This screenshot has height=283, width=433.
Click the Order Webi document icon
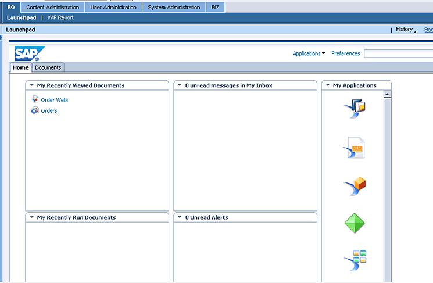click(35, 100)
